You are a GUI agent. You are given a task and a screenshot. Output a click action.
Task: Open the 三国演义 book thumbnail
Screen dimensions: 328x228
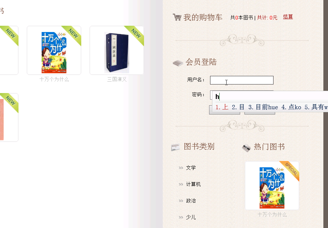[x=117, y=50]
